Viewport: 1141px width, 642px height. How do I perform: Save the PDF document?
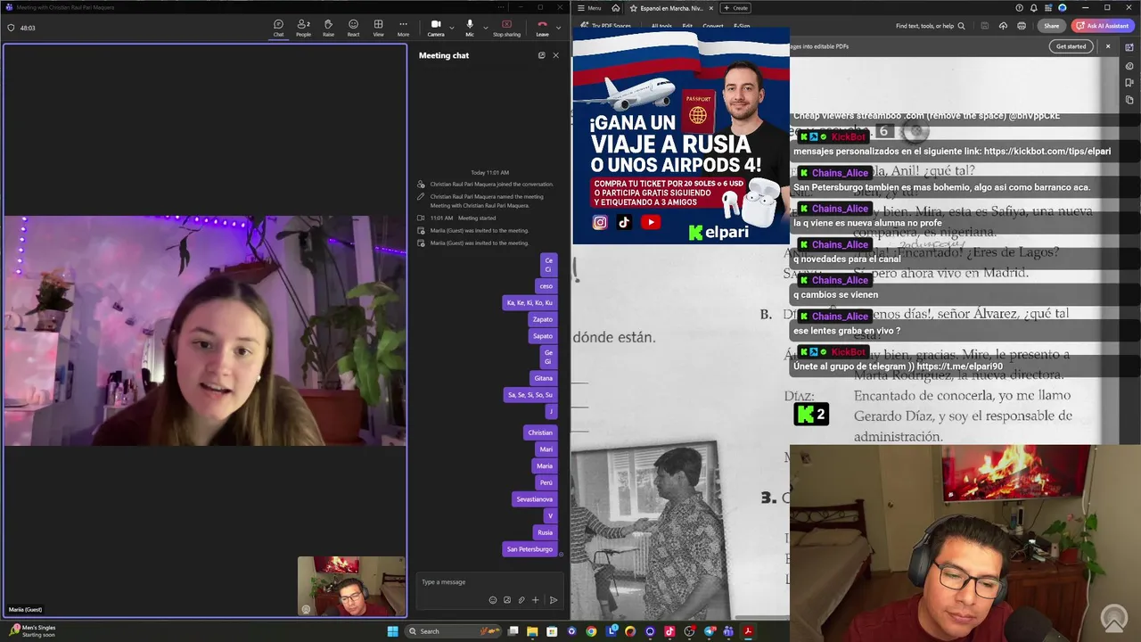[x=987, y=26]
